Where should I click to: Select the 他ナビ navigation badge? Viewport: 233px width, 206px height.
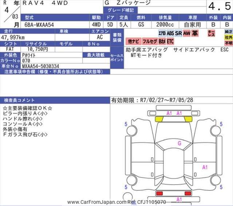coord(134,41)
